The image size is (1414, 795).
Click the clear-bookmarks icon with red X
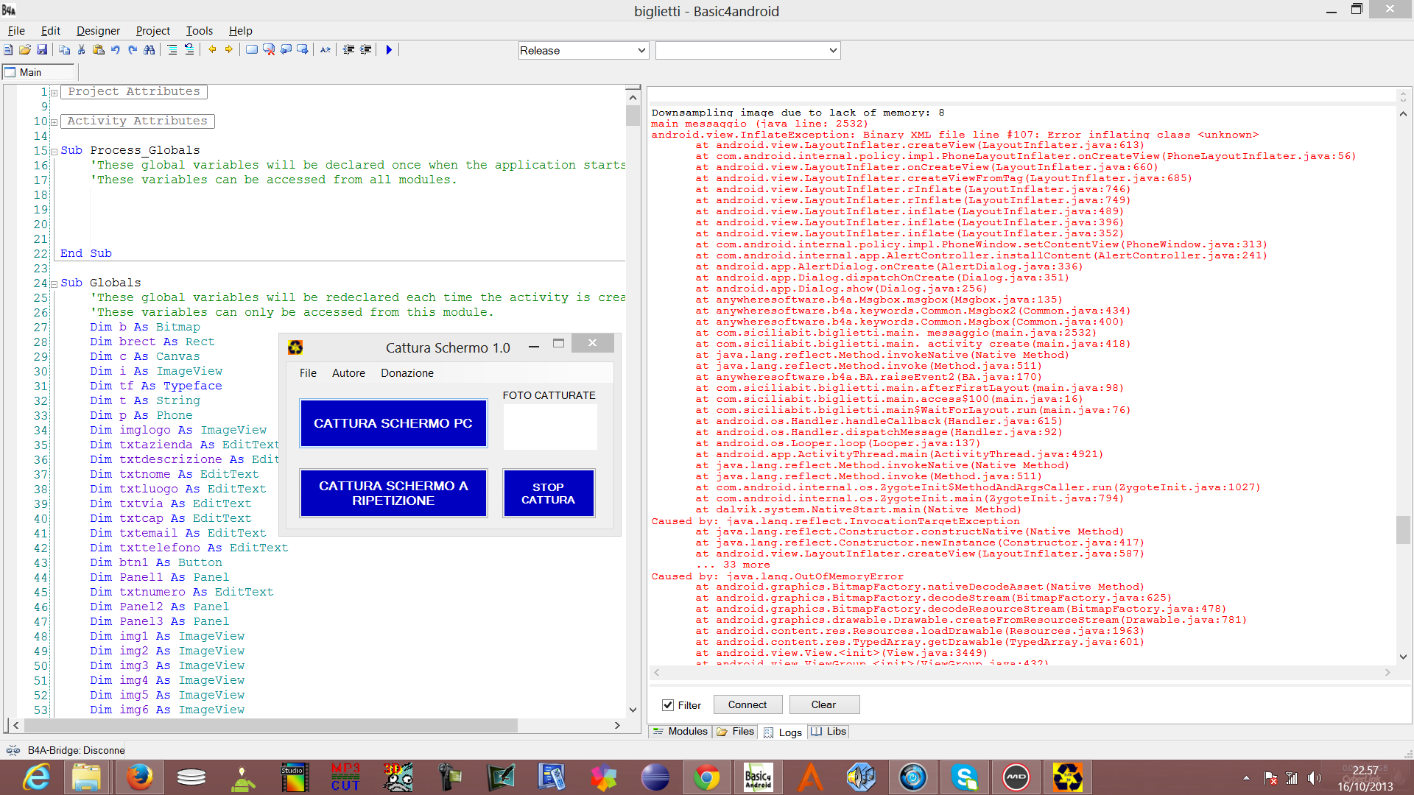tap(269, 49)
